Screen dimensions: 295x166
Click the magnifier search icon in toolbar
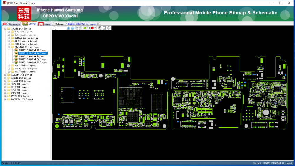(x=54, y=28)
